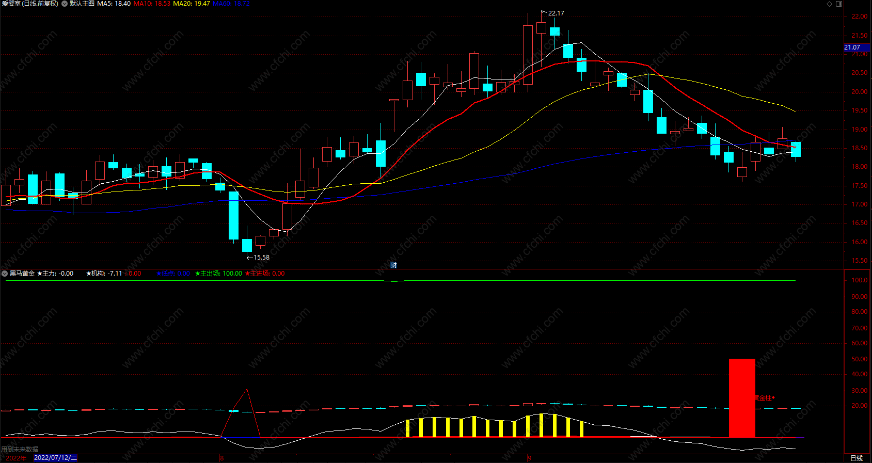Screen dimensions: 872x463
Task: Click the 2022年 year label
Action: click(16, 458)
